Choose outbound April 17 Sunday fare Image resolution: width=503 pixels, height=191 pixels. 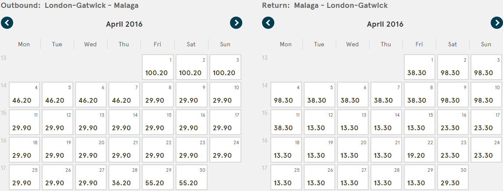(225, 122)
